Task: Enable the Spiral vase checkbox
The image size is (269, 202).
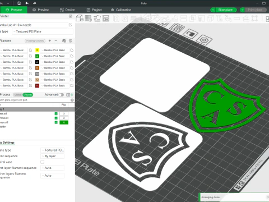Action: pyautogui.click(x=43, y=162)
